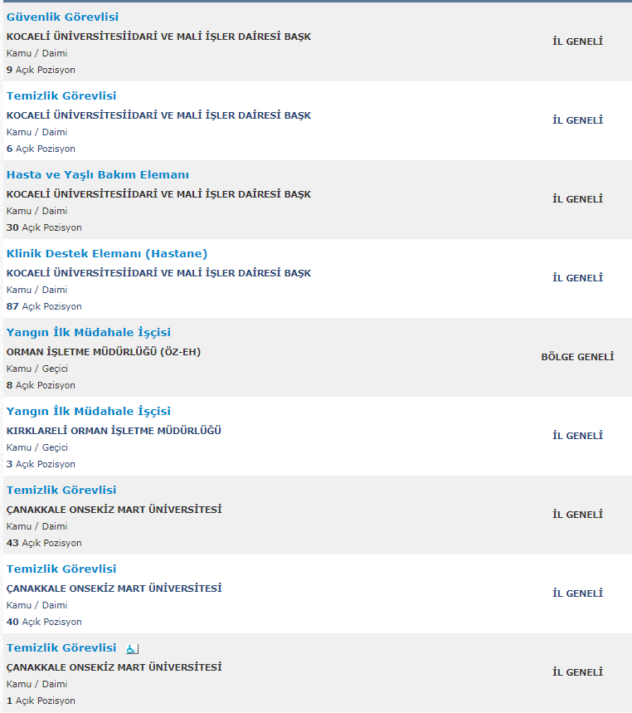632x713 pixels.
Task: Select the Hasta ve Yaşlı Bakım Elemanı link
Action: (x=98, y=174)
